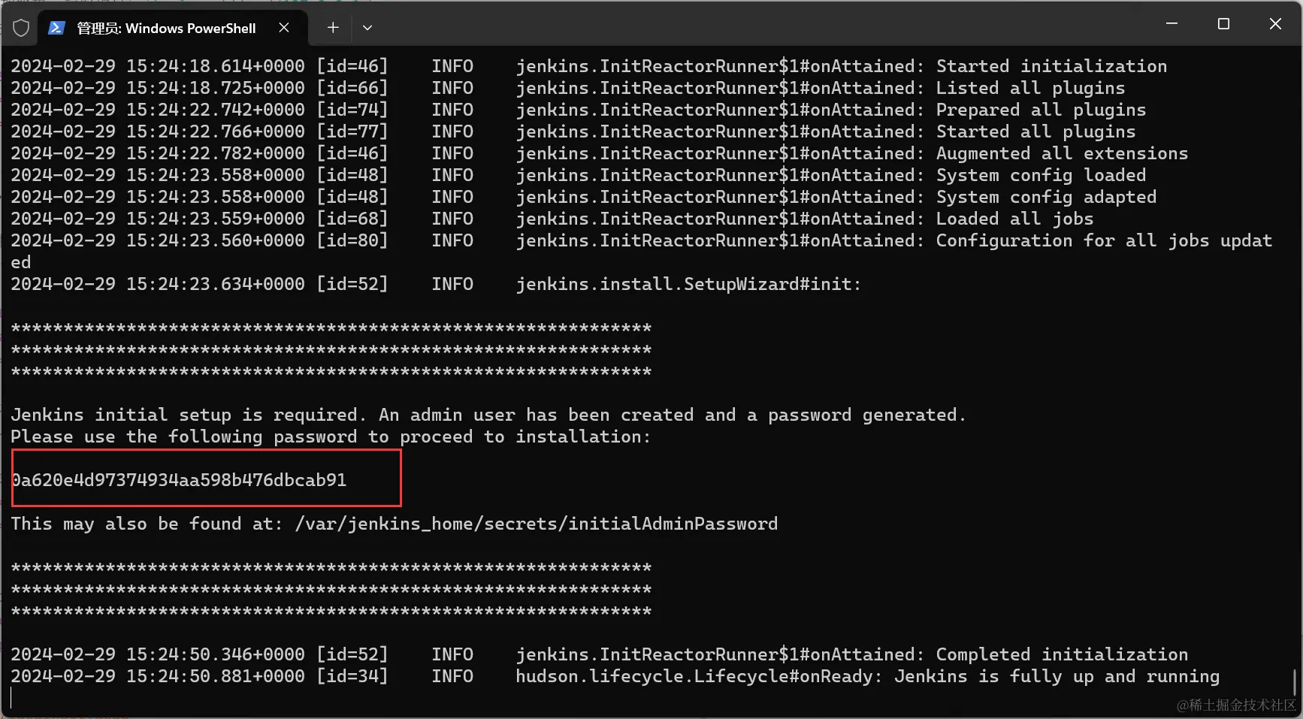
Task: Click INFO on the Lifecycle#onReady row
Action: click(x=452, y=676)
